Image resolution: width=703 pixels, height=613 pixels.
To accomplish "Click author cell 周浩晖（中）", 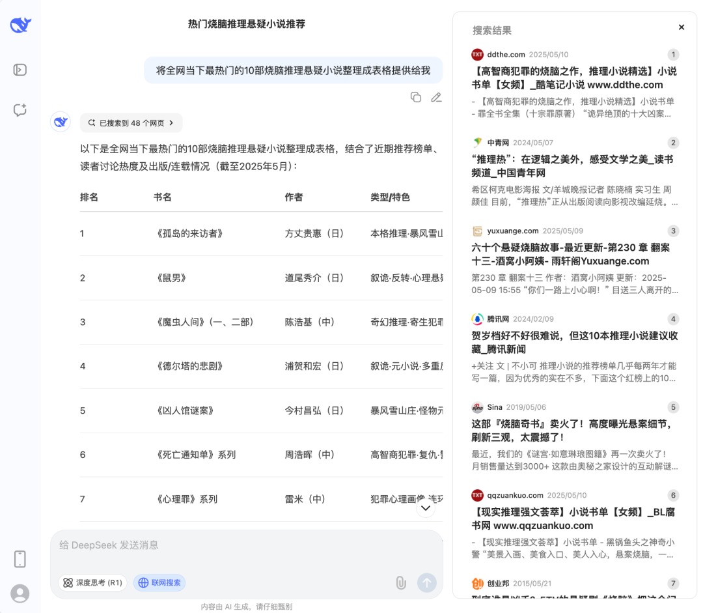I will pyautogui.click(x=310, y=455).
